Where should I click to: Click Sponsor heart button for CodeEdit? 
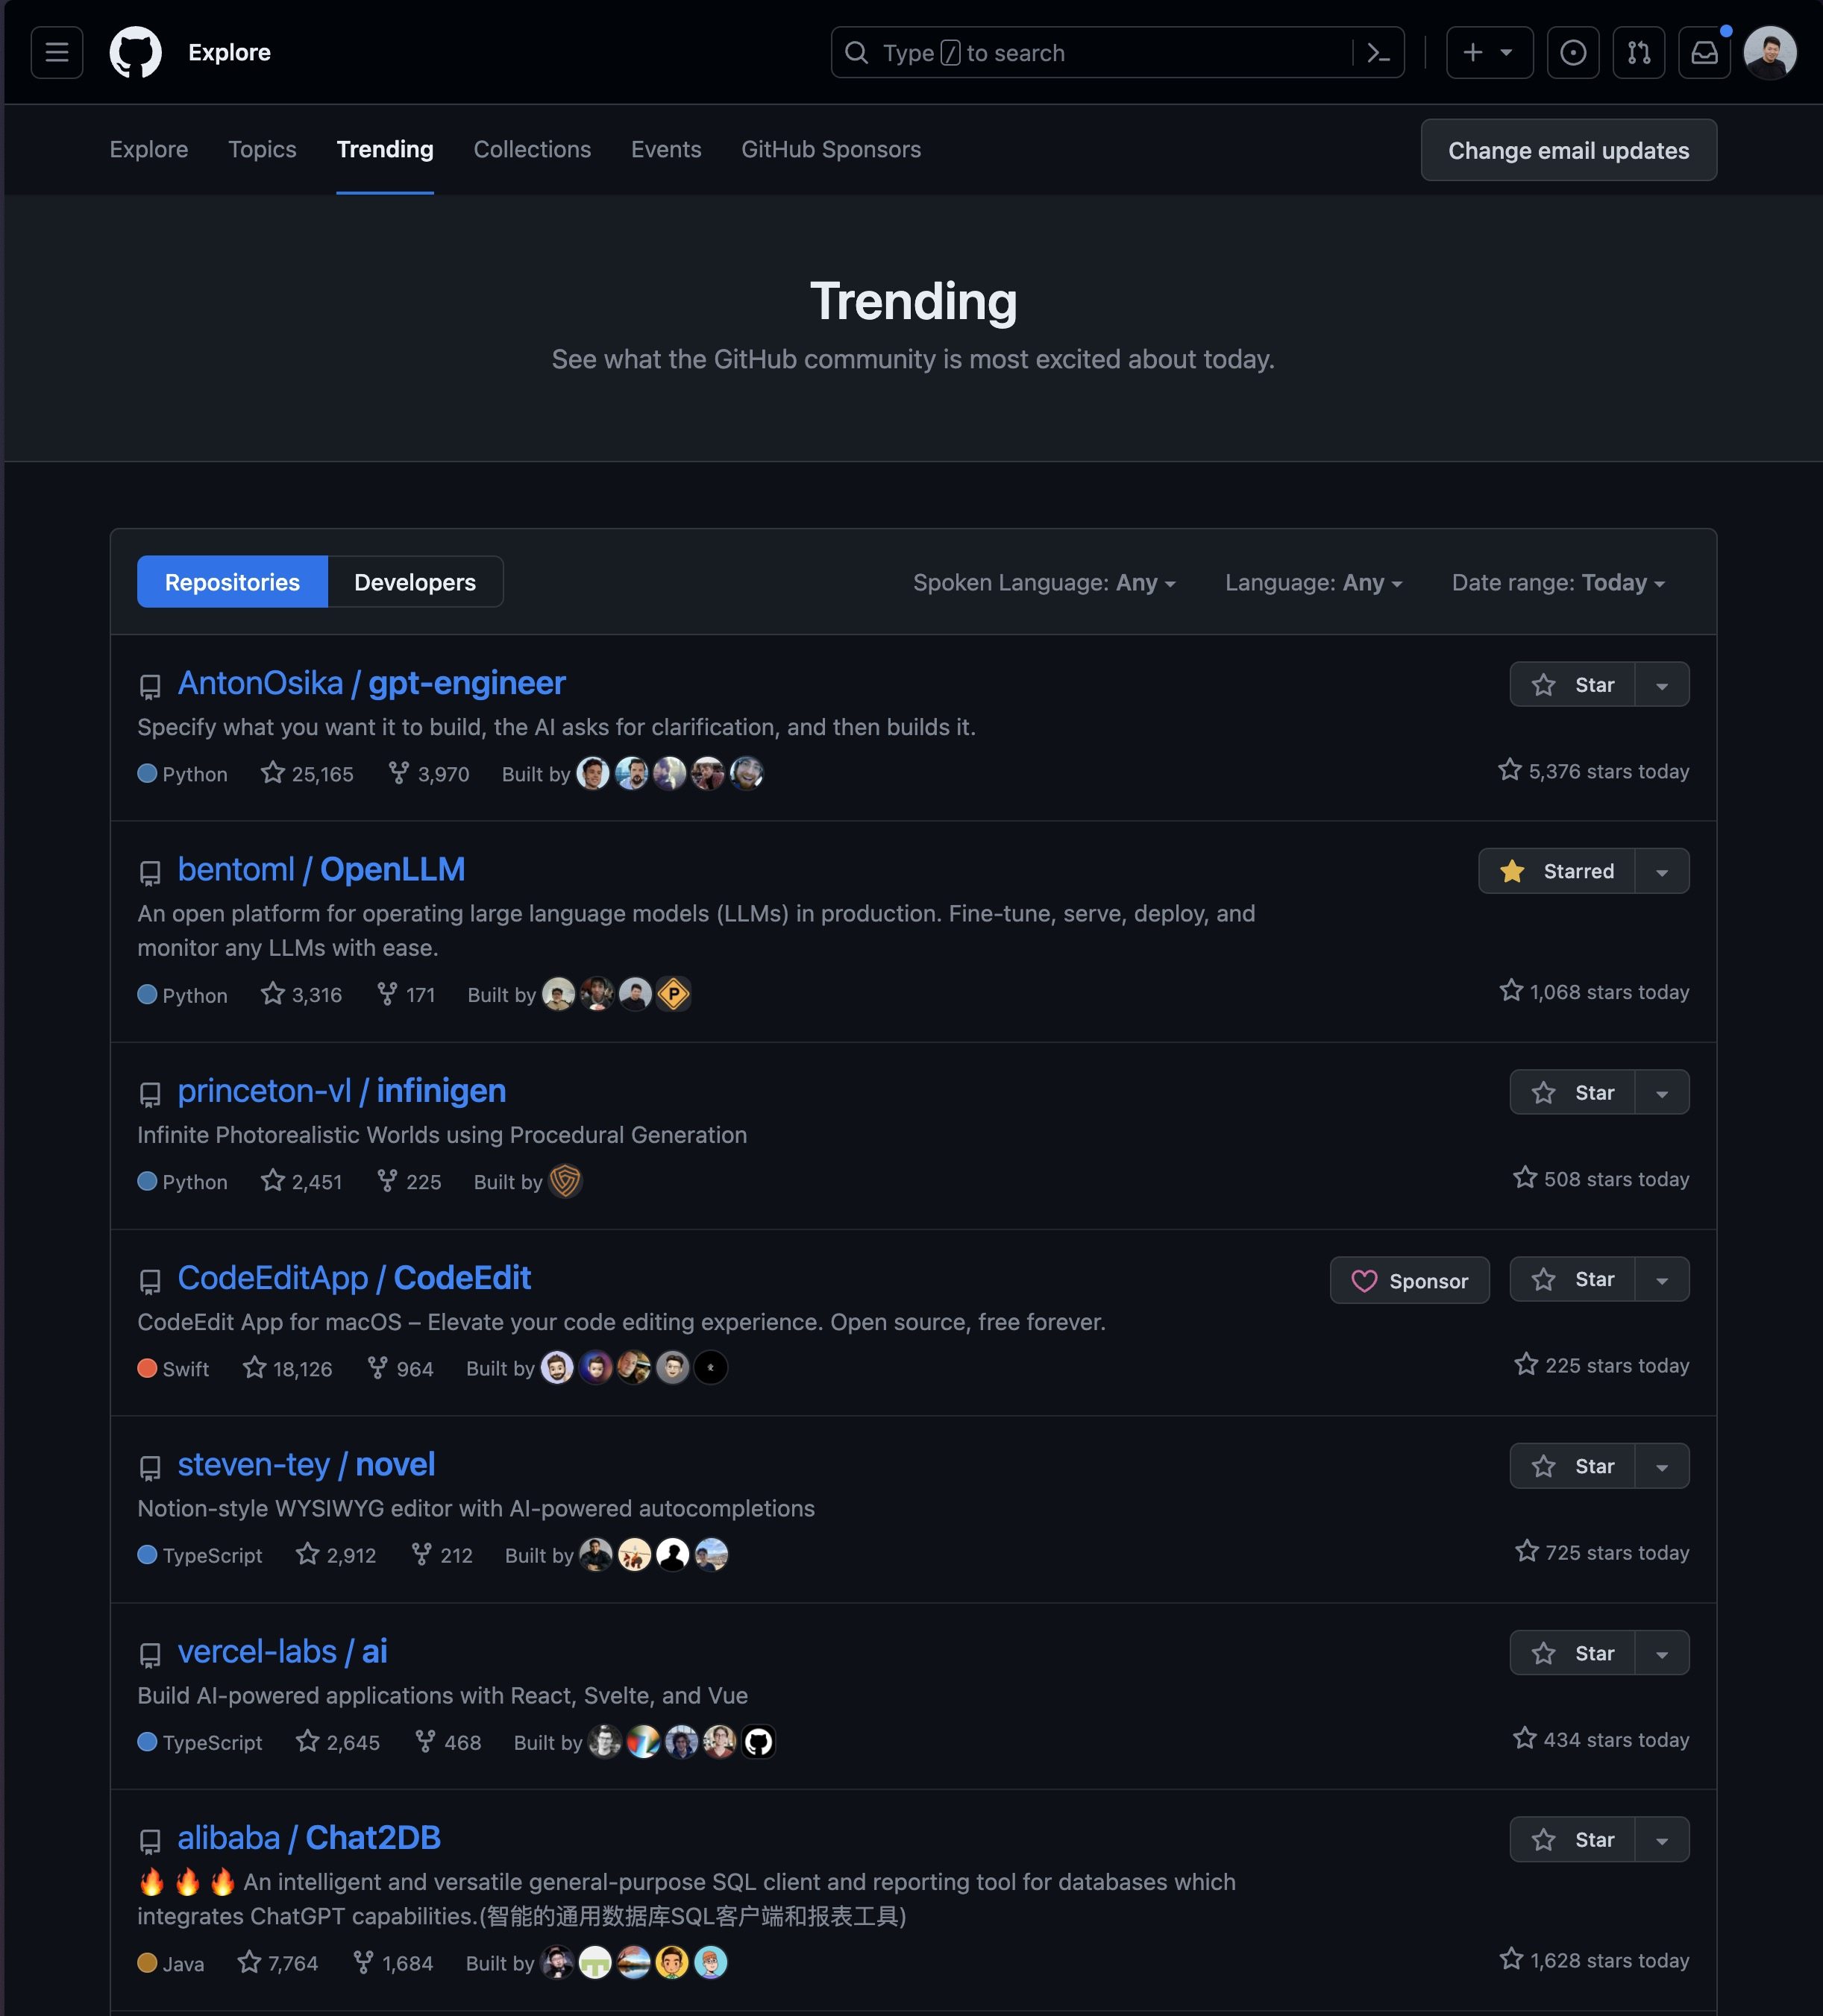click(1409, 1280)
